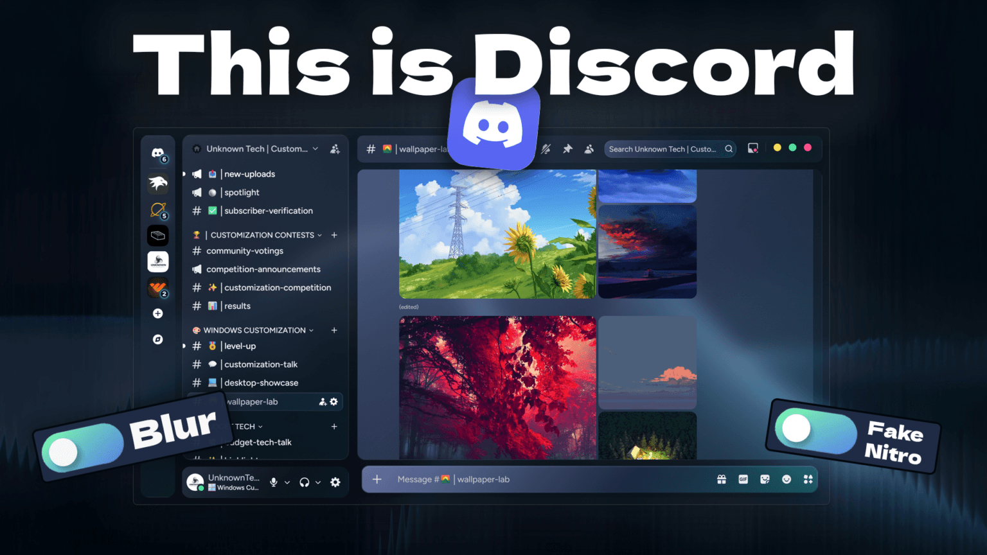Add channel to WINDOWS CUSTOMIZATION category
987x555 pixels.
tap(334, 330)
